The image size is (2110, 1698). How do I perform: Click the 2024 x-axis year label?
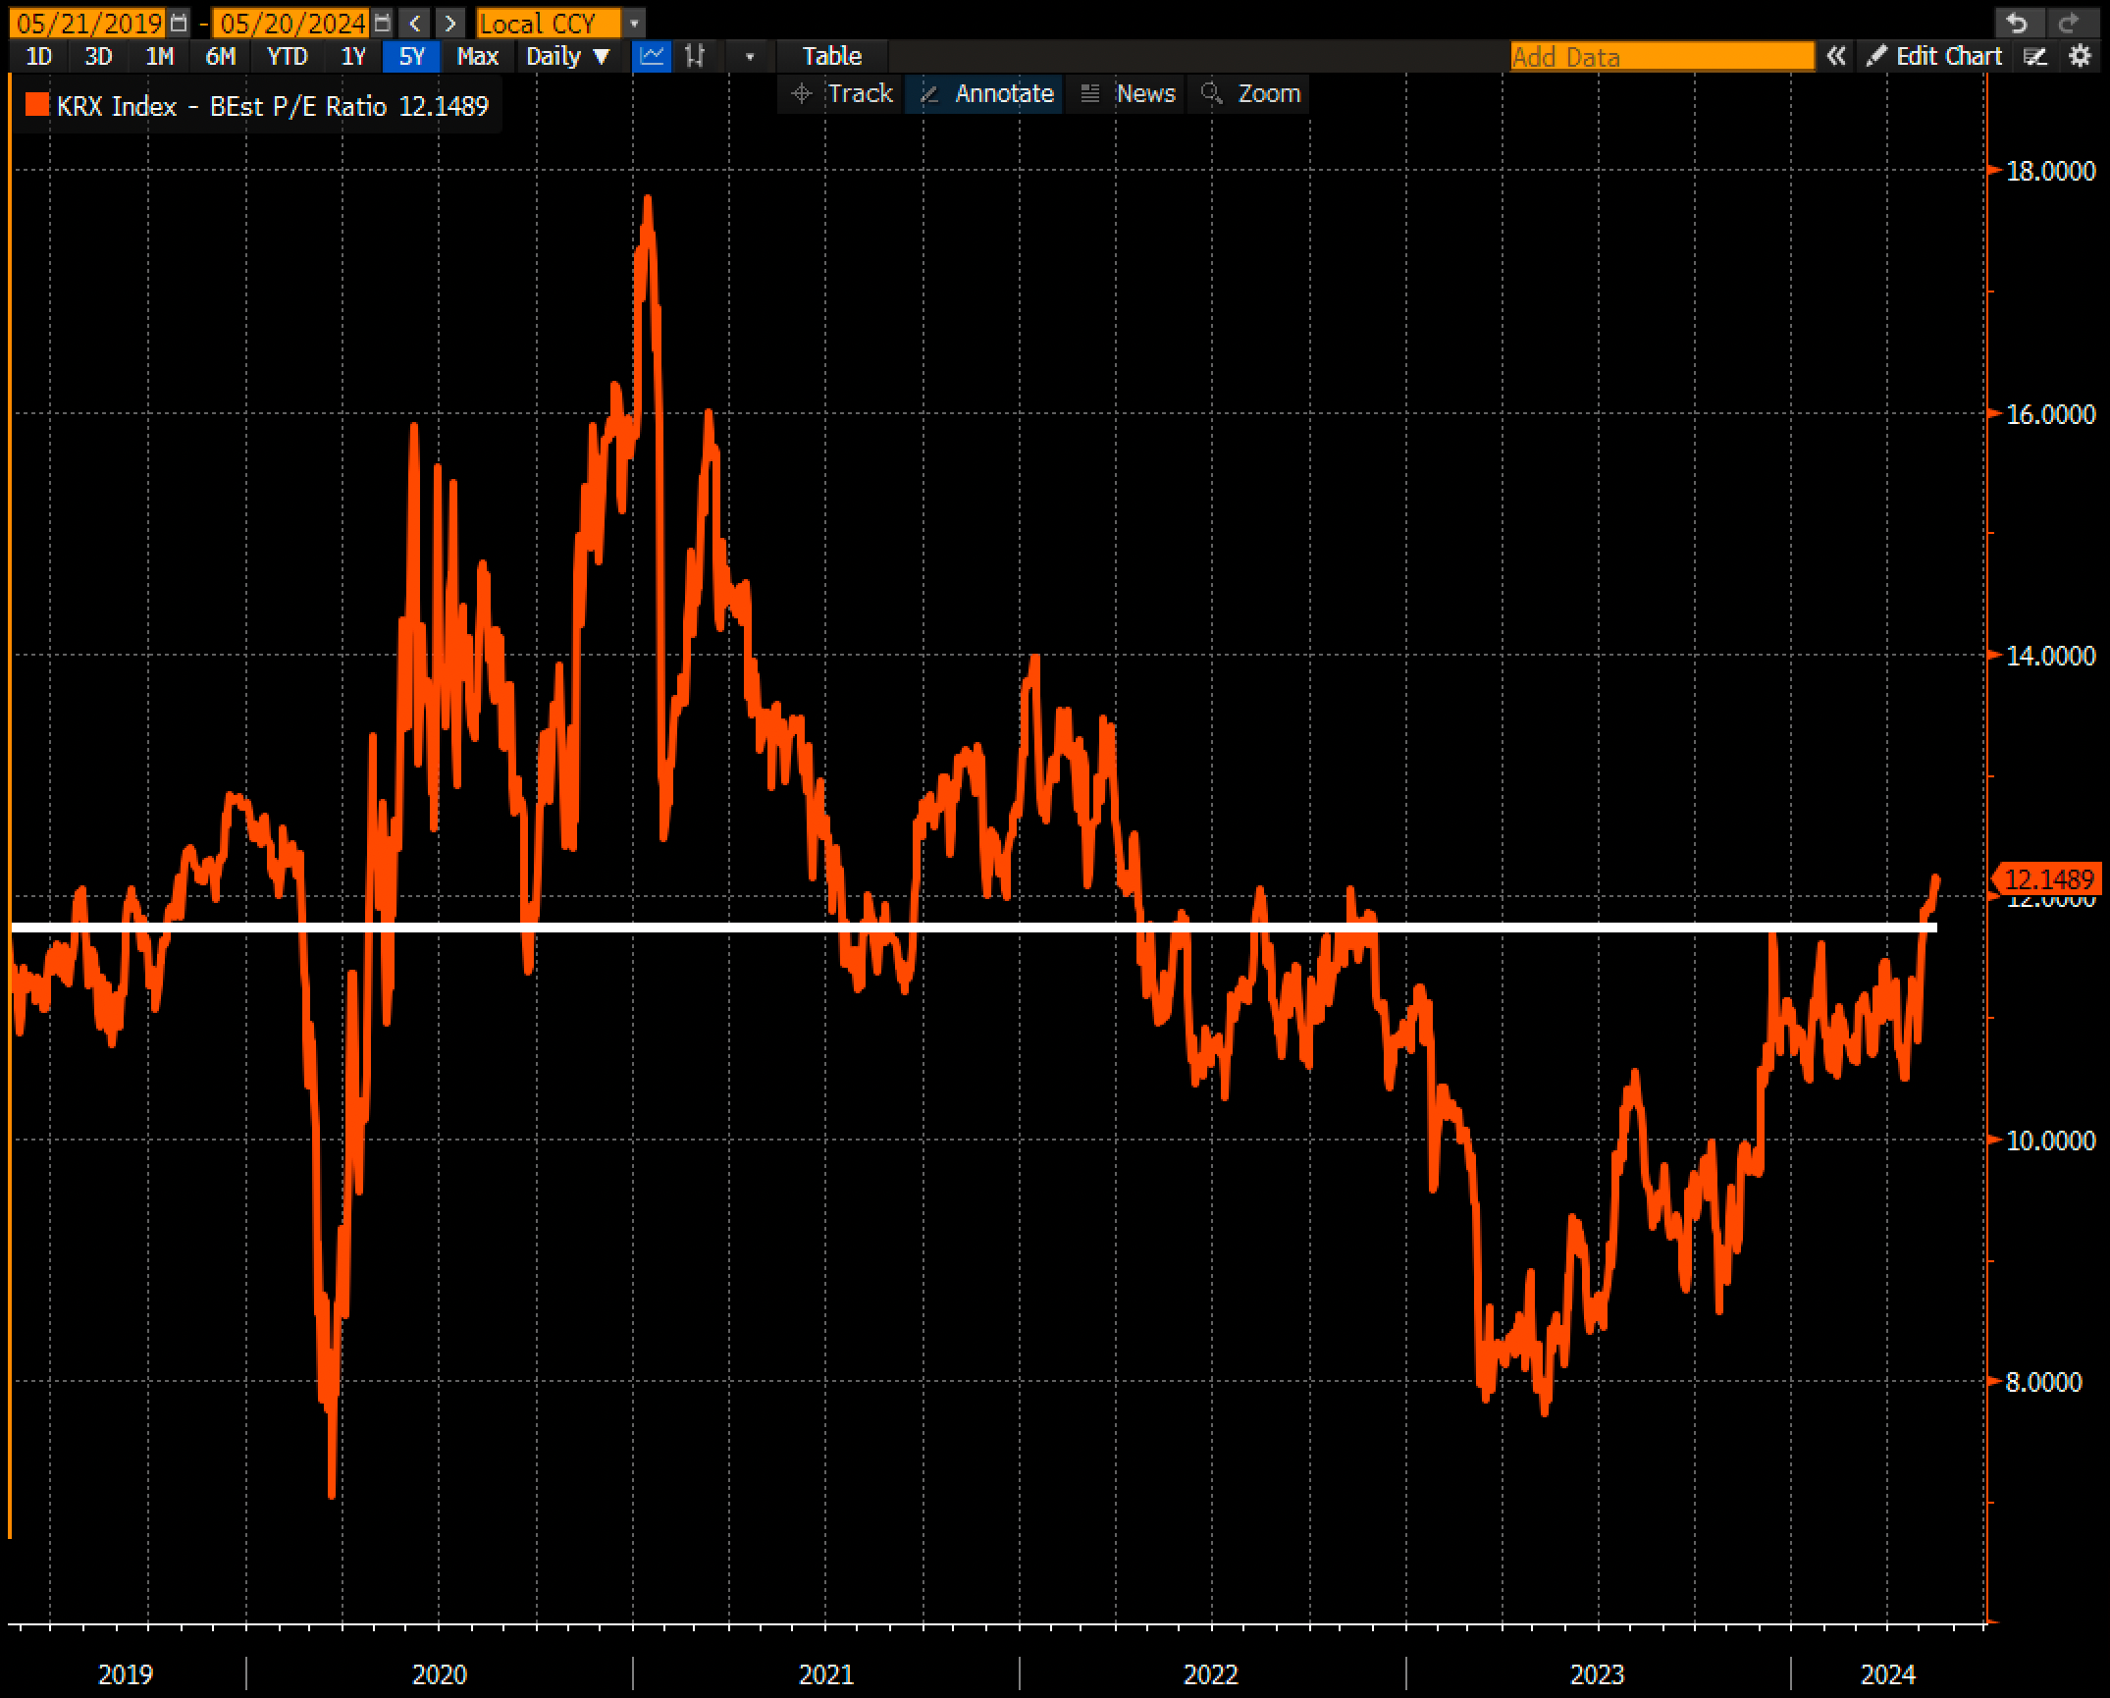click(x=1888, y=1674)
